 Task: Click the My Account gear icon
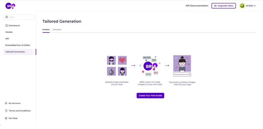(6, 103)
